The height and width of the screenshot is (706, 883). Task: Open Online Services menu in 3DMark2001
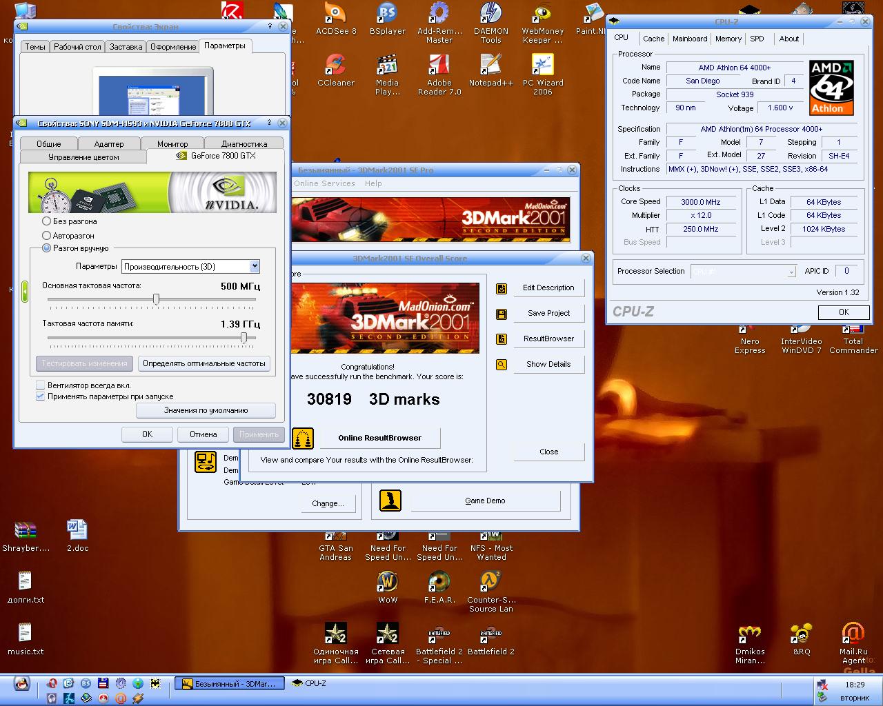pos(324,183)
